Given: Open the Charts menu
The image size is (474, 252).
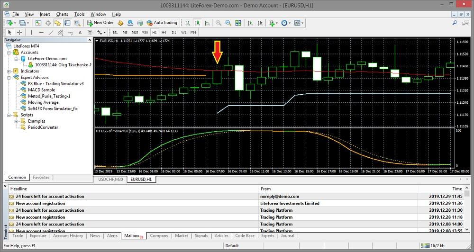Looking at the screenshot, I should point(62,14).
